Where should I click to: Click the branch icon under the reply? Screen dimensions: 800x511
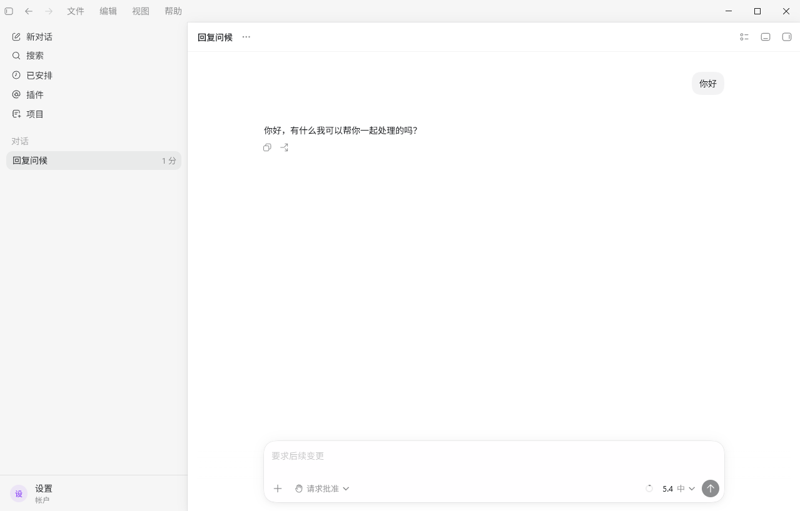(x=285, y=147)
